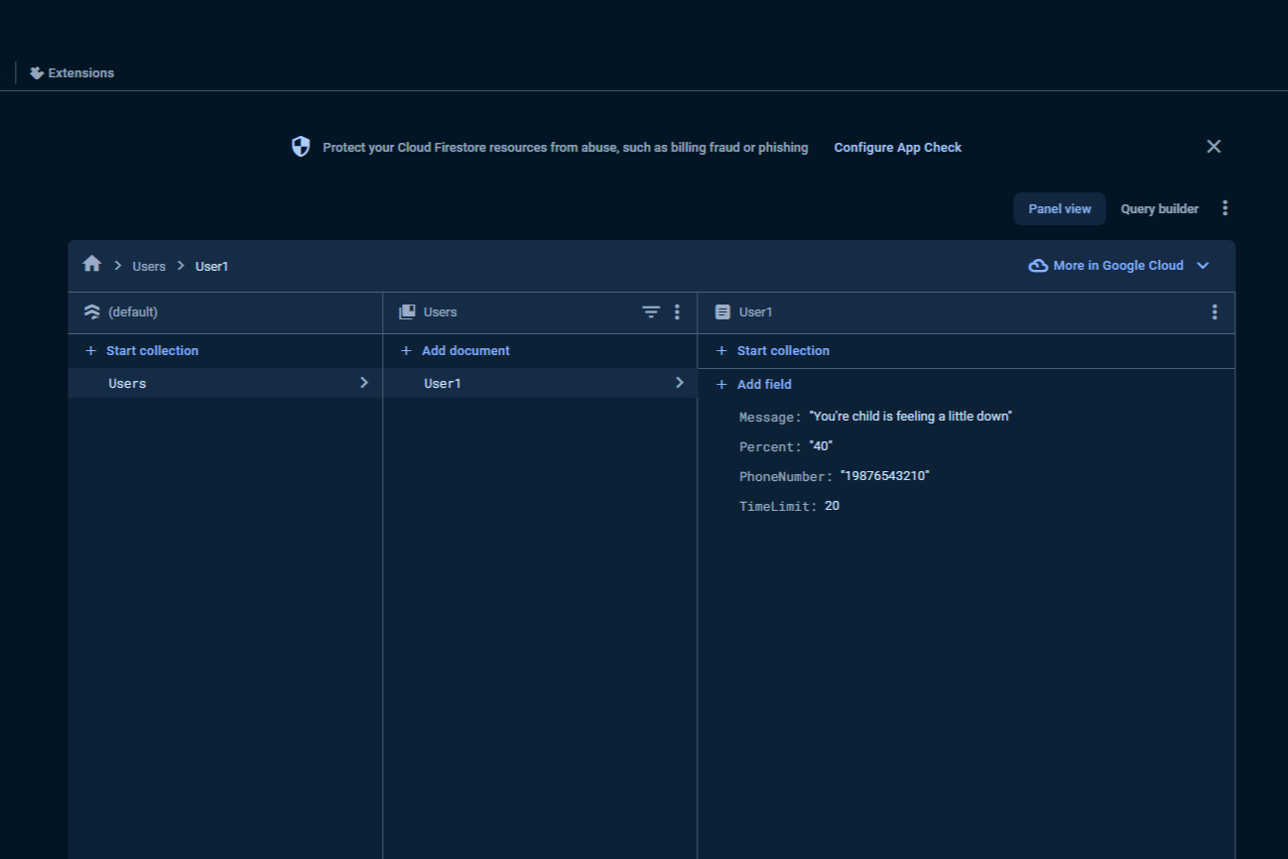Click the Google Cloud icon
Screen dimensions: 1288x859
pyautogui.click(x=1038, y=266)
